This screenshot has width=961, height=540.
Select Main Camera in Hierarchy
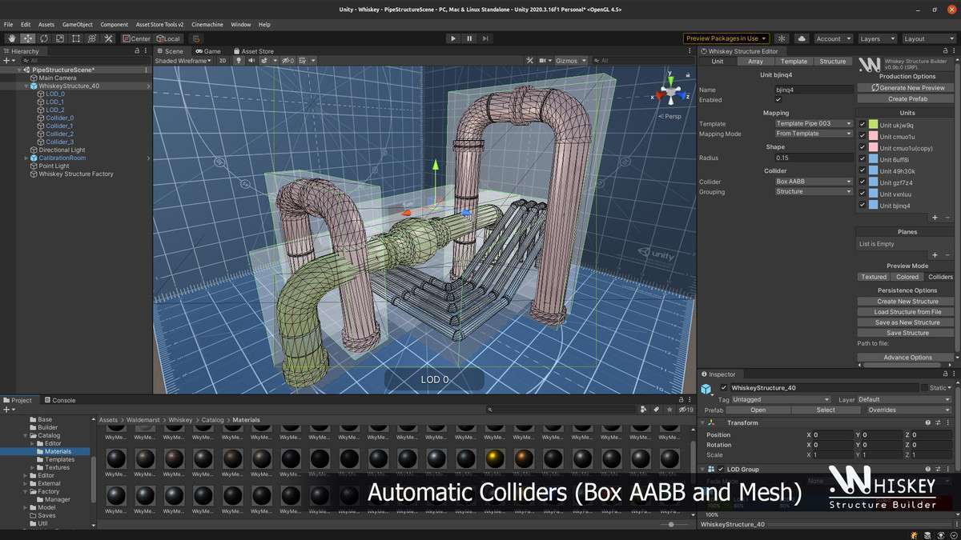point(58,78)
